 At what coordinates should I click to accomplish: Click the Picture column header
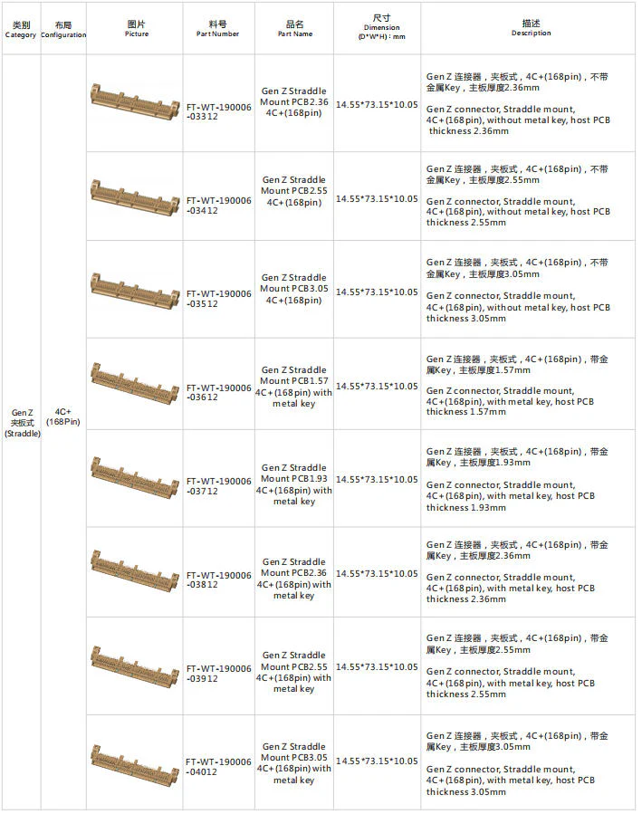tap(137, 29)
